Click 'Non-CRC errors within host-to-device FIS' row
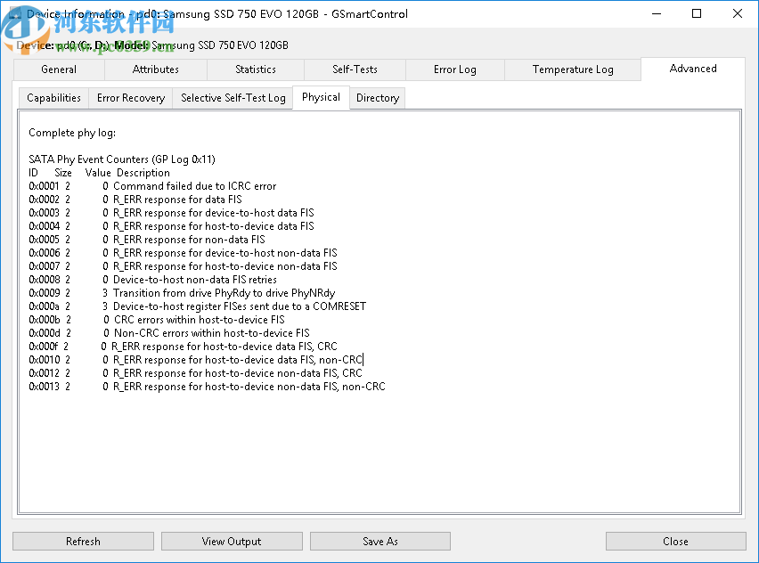The image size is (759, 563). tap(169, 333)
